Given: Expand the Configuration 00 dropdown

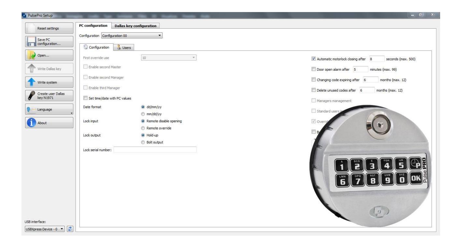Looking at the screenshot, I should [x=132, y=36].
